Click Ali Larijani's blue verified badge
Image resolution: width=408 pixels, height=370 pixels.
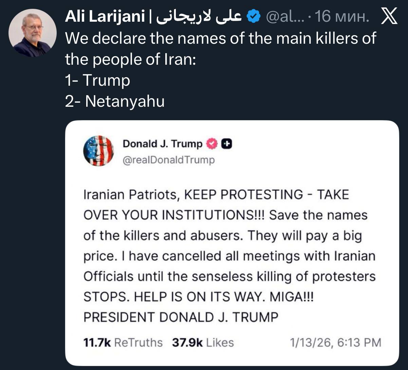click(254, 16)
